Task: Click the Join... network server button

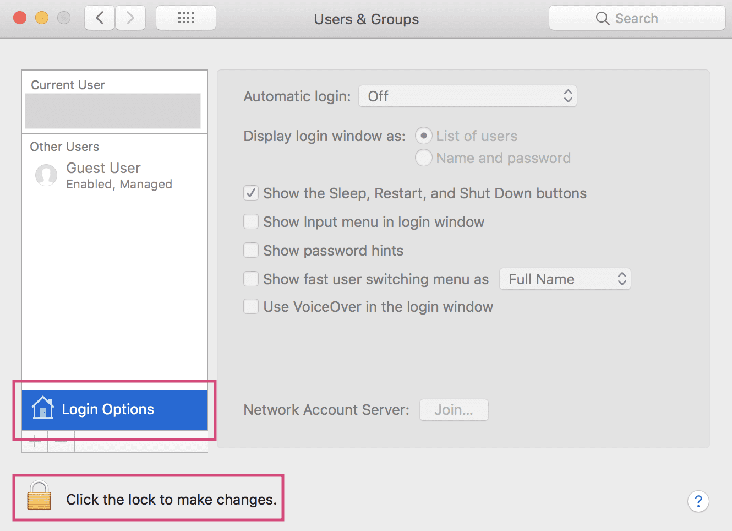Action: 454,410
